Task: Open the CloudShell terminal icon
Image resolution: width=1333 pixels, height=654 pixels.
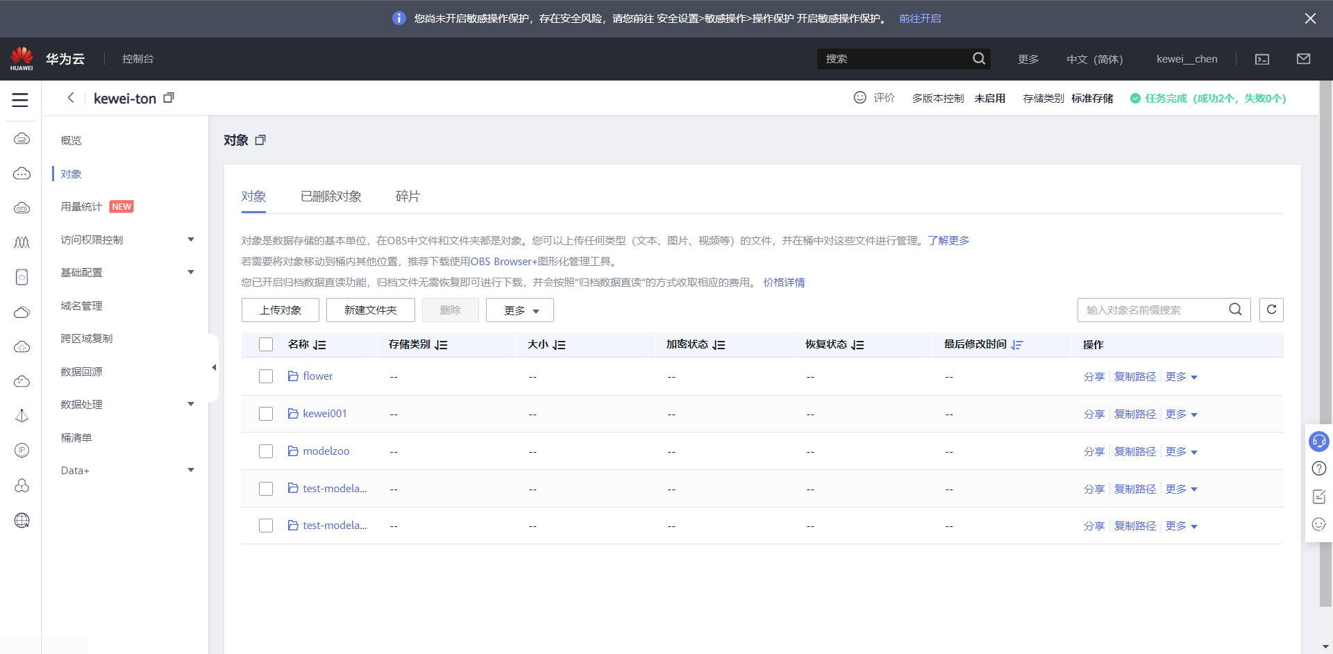Action: click(1262, 59)
